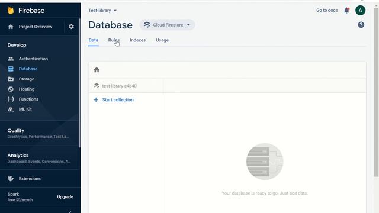
Task: Click Start collection link
Action: [x=118, y=100]
